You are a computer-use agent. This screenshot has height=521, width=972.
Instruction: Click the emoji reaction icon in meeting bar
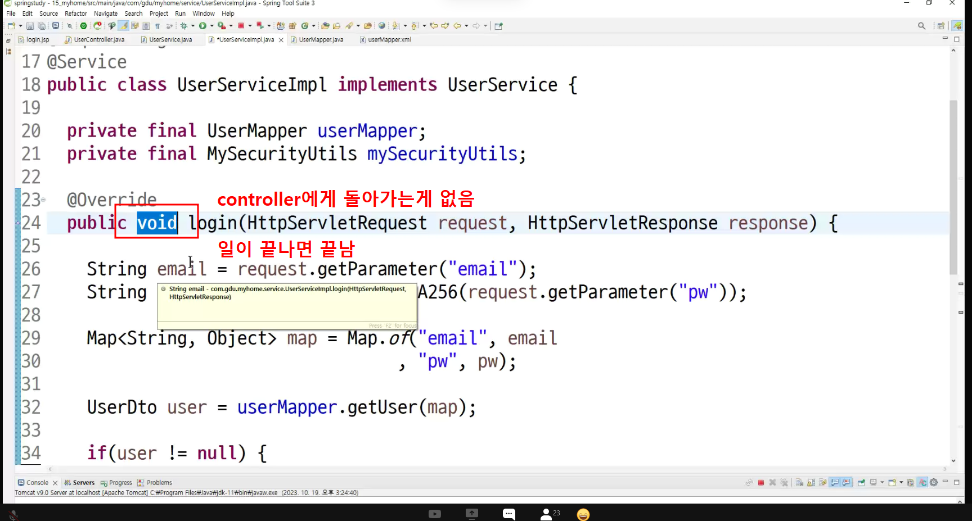(583, 514)
